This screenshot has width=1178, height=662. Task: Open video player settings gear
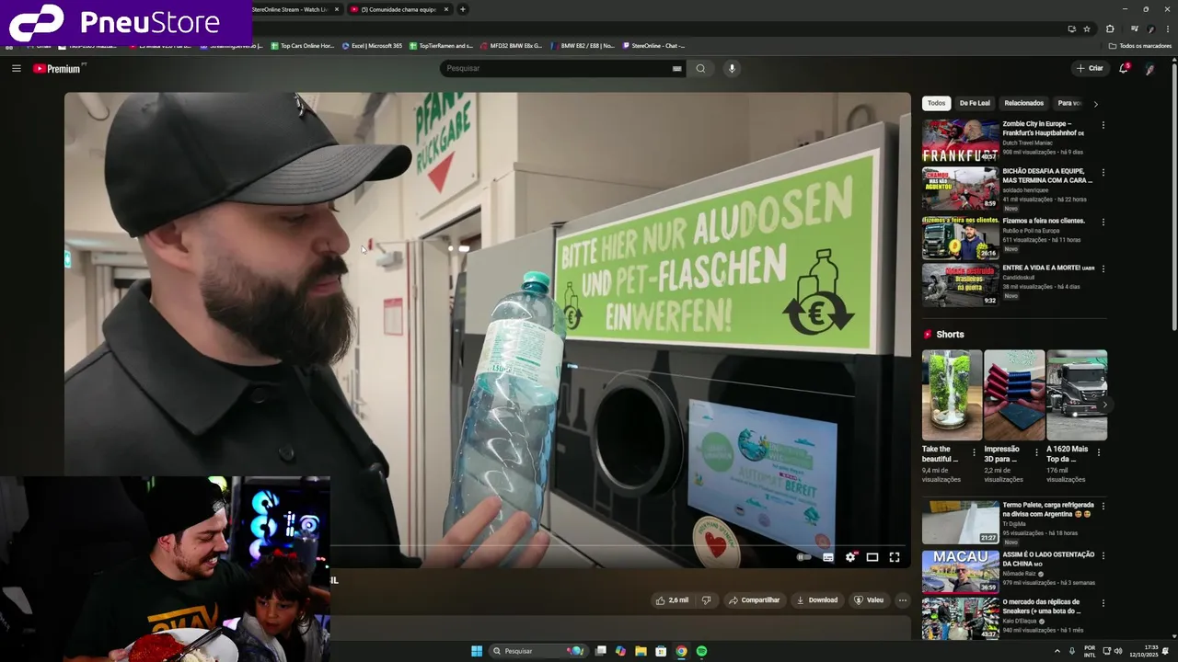click(850, 557)
